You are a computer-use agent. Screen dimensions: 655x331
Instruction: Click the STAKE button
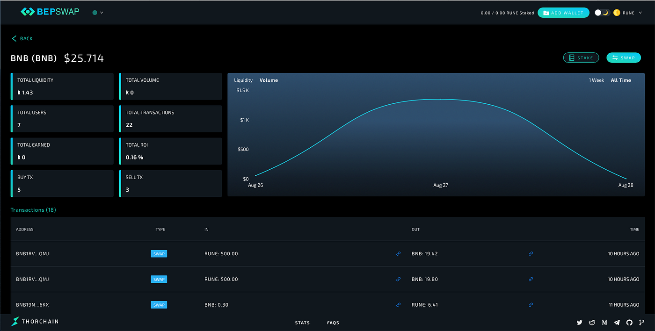[581, 58]
